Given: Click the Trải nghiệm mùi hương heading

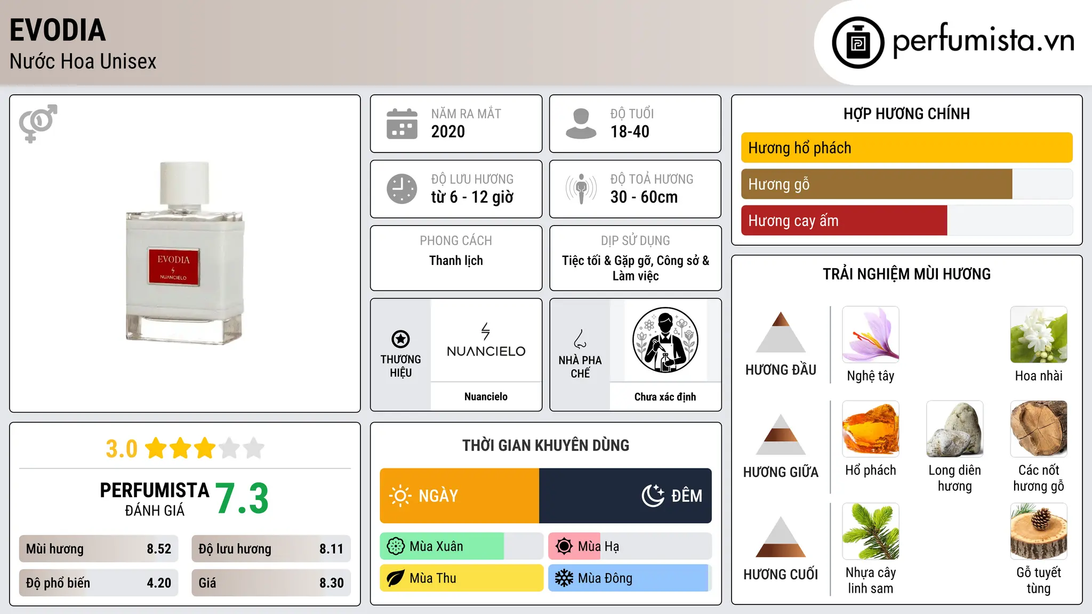Looking at the screenshot, I should 906,274.
